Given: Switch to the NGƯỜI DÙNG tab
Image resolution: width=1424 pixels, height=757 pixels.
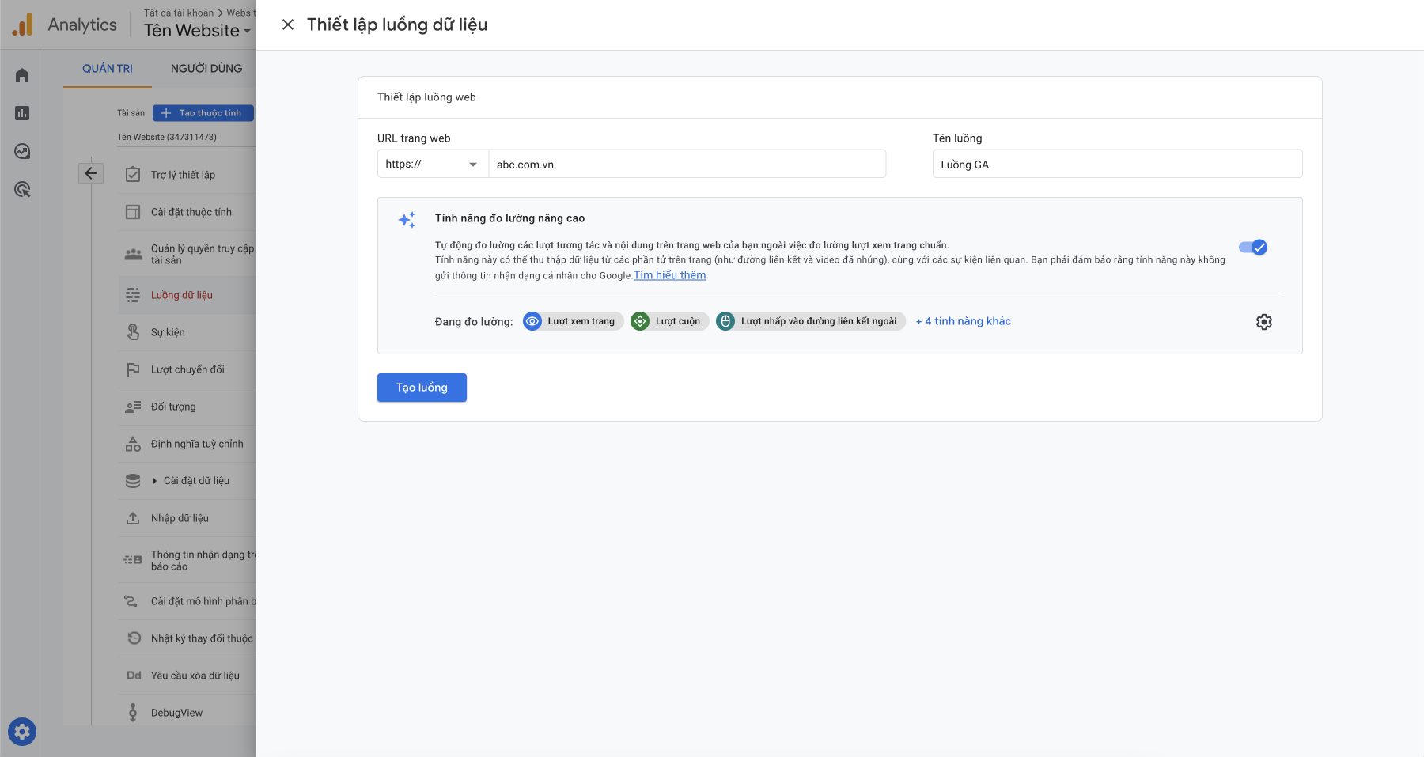Looking at the screenshot, I should pos(206,69).
